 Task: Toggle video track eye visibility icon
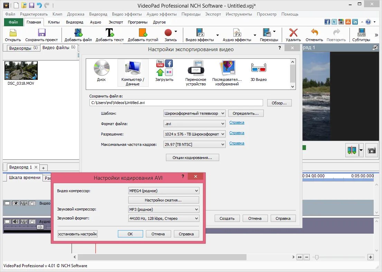15,203
